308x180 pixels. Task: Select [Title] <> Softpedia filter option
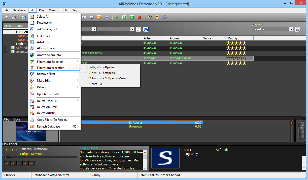(x=110, y=67)
